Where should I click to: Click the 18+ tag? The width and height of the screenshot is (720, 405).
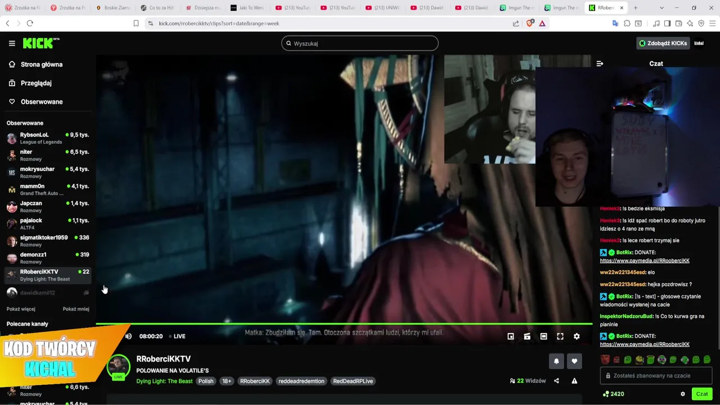(x=227, y=381)
